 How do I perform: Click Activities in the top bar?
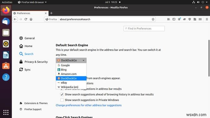click(7, 2)
